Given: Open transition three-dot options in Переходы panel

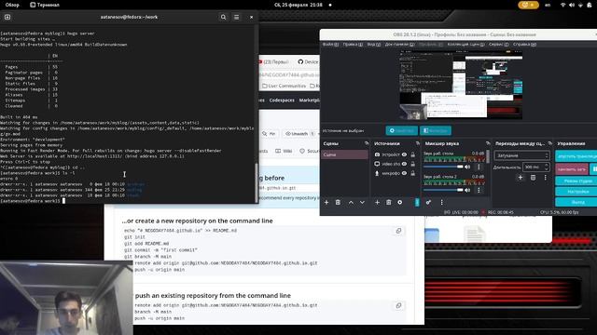Looking at the screenshot, I should (545, 178).
